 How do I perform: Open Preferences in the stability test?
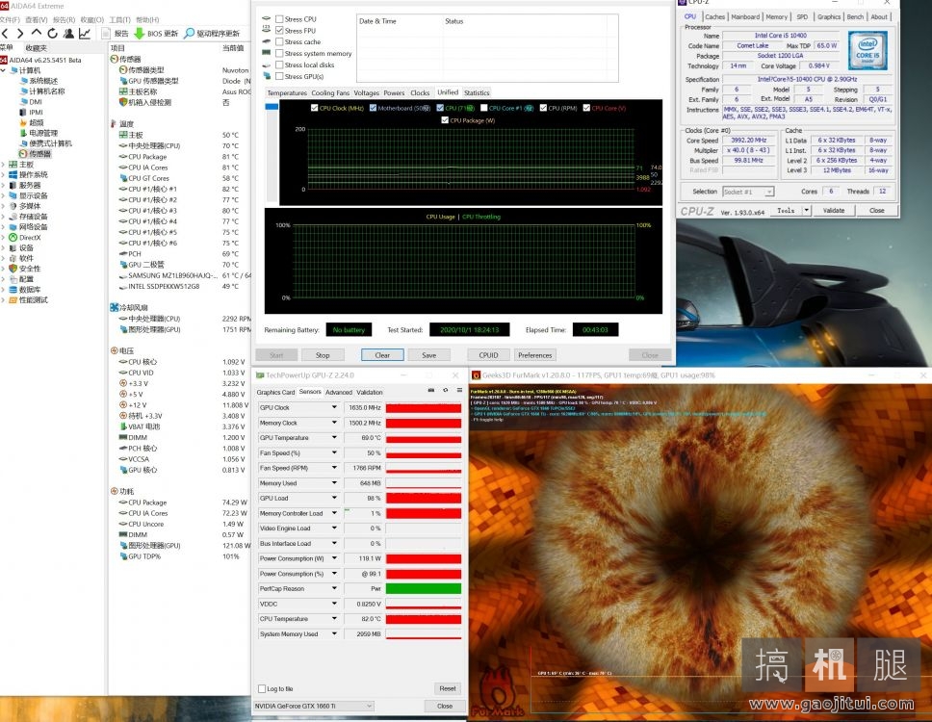point(534,355)
